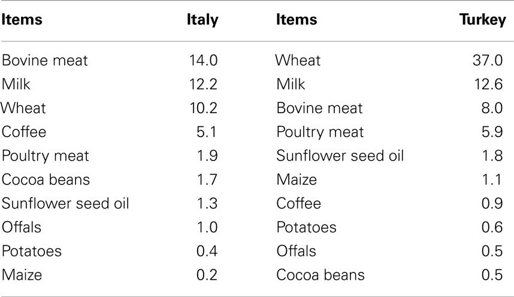Click the Turkey column header
This screenshot has height=297, width=514.
point(482,20)
